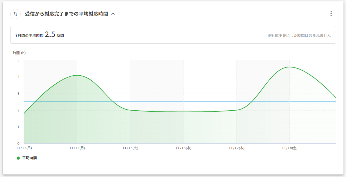Toggle the 平均時間 series via legend label
Viewport: 346px width, 177px height.
(x=29, y=158)
